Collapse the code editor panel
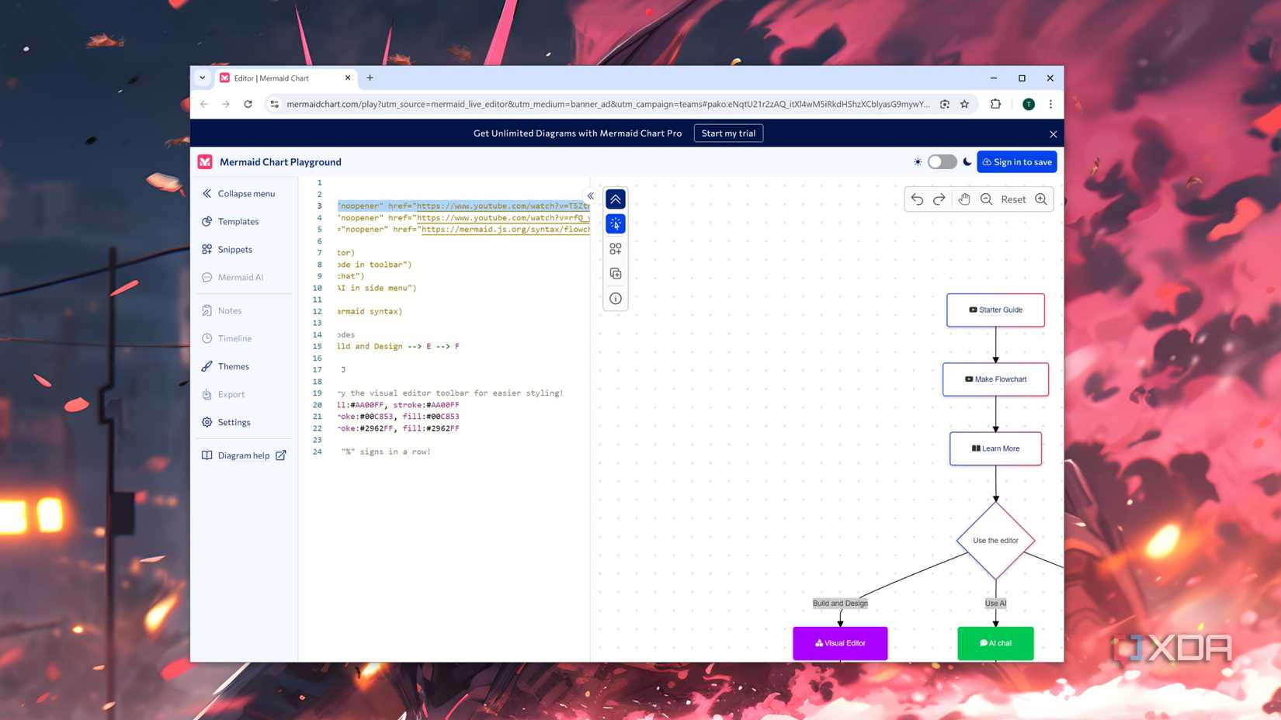 (x=591, y=196)
